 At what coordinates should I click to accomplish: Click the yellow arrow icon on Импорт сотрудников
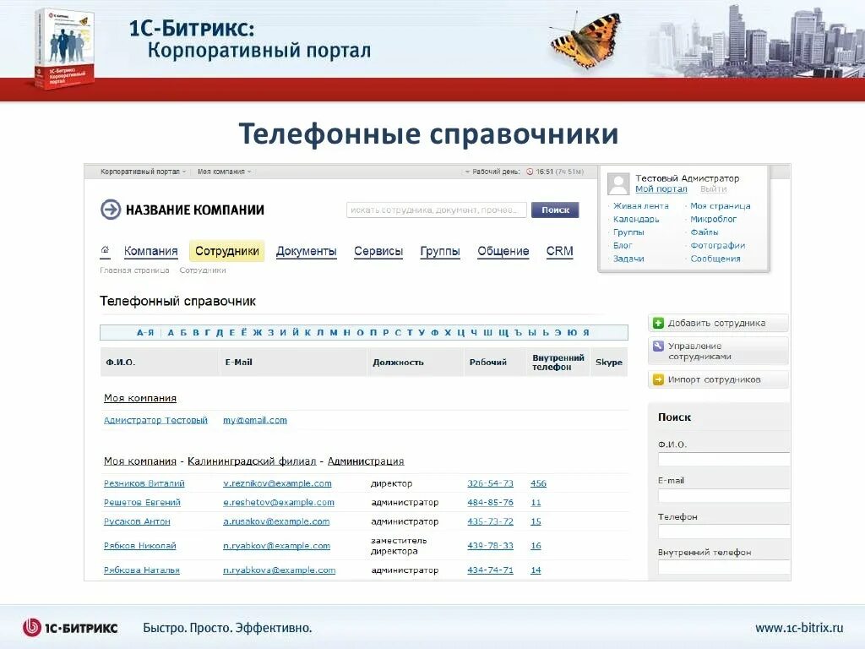point(658,379)
